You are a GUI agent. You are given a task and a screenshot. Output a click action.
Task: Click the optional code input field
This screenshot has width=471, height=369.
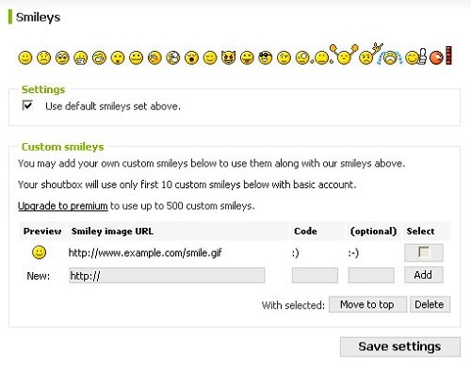371,276
